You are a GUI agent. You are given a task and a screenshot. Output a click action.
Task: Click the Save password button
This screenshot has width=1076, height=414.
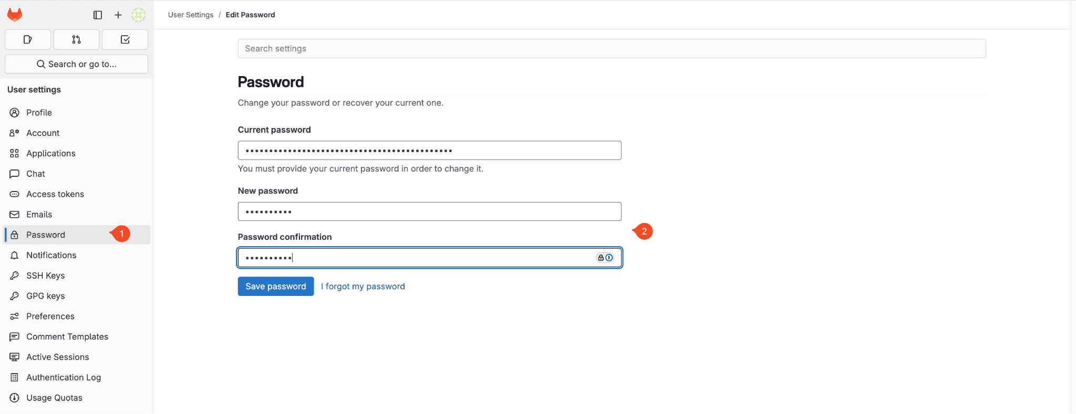pyautogui.click(x=276, y=286)
